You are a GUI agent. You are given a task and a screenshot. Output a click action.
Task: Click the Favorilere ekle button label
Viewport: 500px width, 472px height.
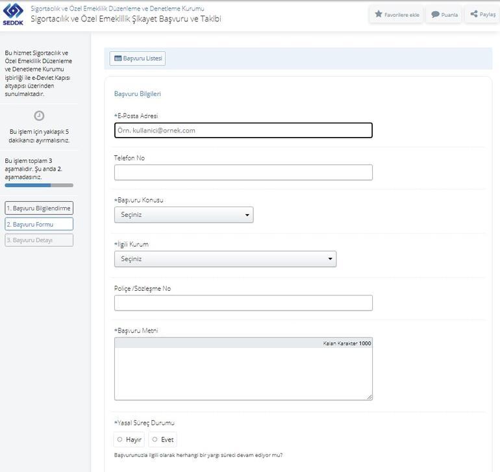(402, 15)
